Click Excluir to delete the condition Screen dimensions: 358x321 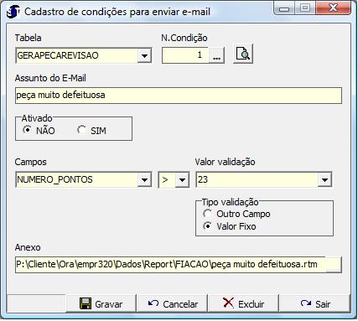coord(243,303)
